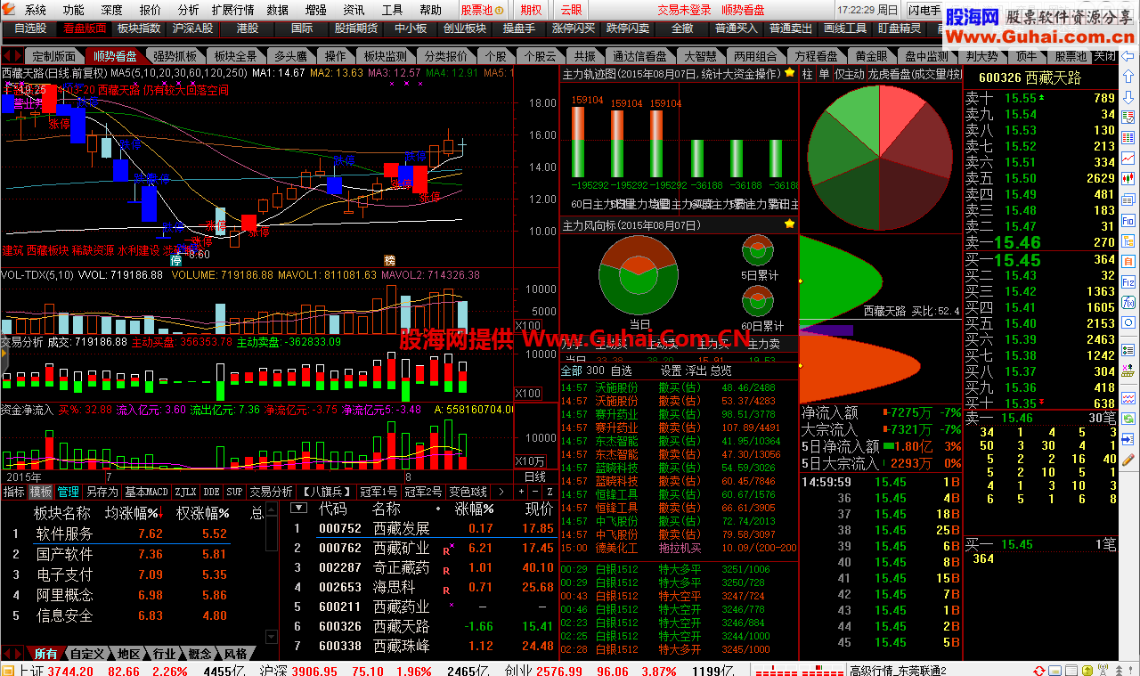Switch to 板块全景 tab
The width and height of the screenshot is (1140, 676).
click(236, 56)
